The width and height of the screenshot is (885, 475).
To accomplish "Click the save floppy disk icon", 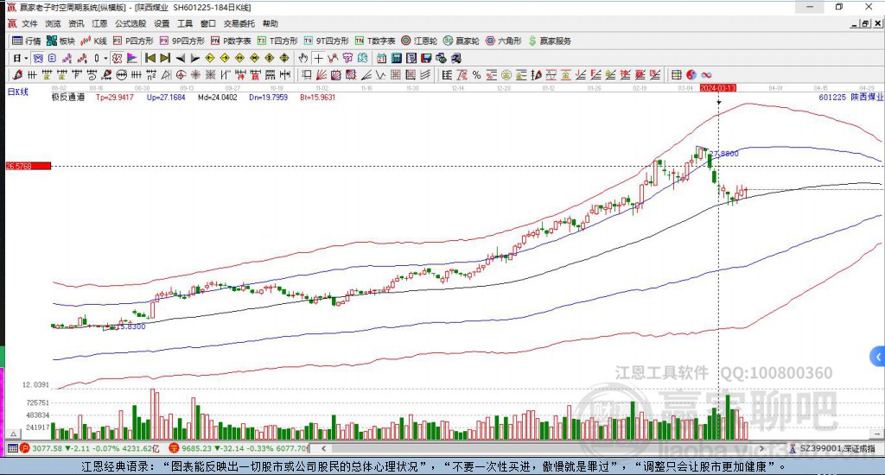I will pos(426,58).
